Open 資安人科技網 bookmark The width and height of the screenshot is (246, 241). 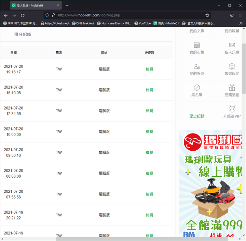click(x=199, y=23)
